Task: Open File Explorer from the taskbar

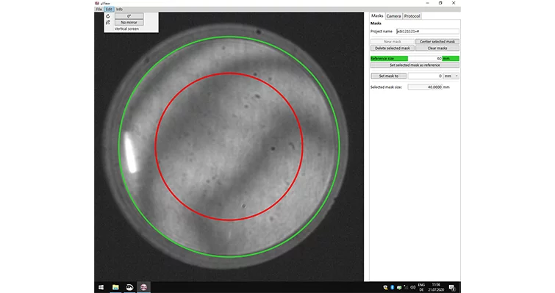Action: point(115,287)
